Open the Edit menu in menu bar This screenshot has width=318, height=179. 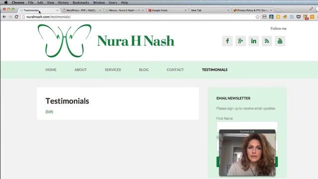coord(40,2)
